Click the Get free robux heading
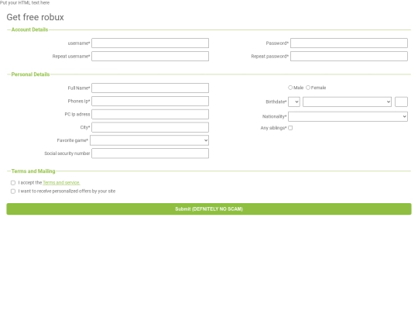 coord(35,17)
